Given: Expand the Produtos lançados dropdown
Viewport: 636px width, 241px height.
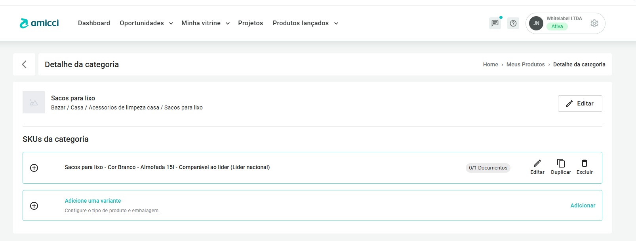Looking at the screenshot, I should 305,23.
